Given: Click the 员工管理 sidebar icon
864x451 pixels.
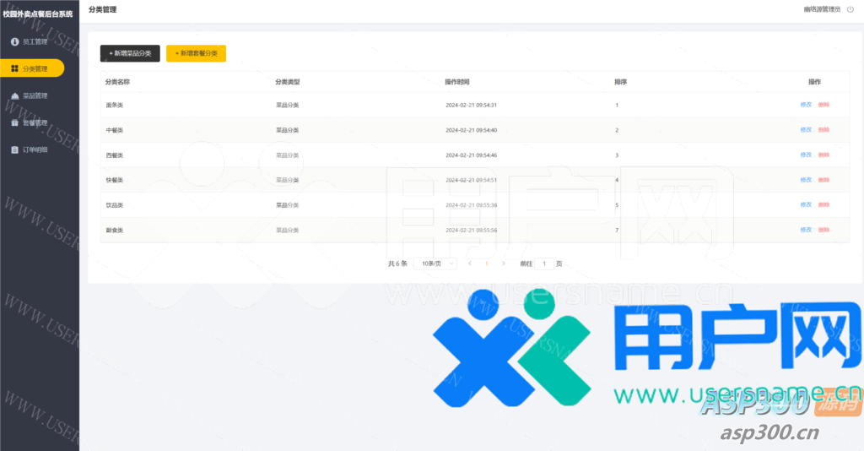Looking at the screenshot, I should [x=14, y=41].
